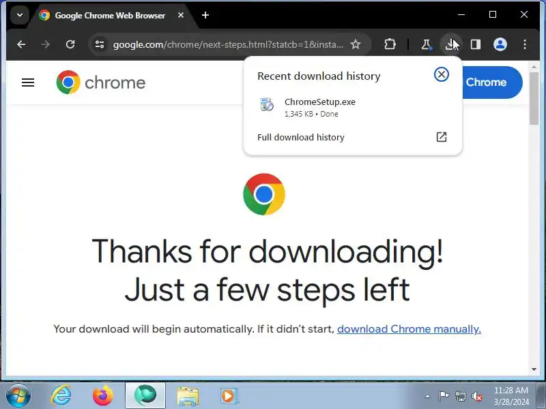Close the Google Chrome Web Browser tab

point(181,15)
